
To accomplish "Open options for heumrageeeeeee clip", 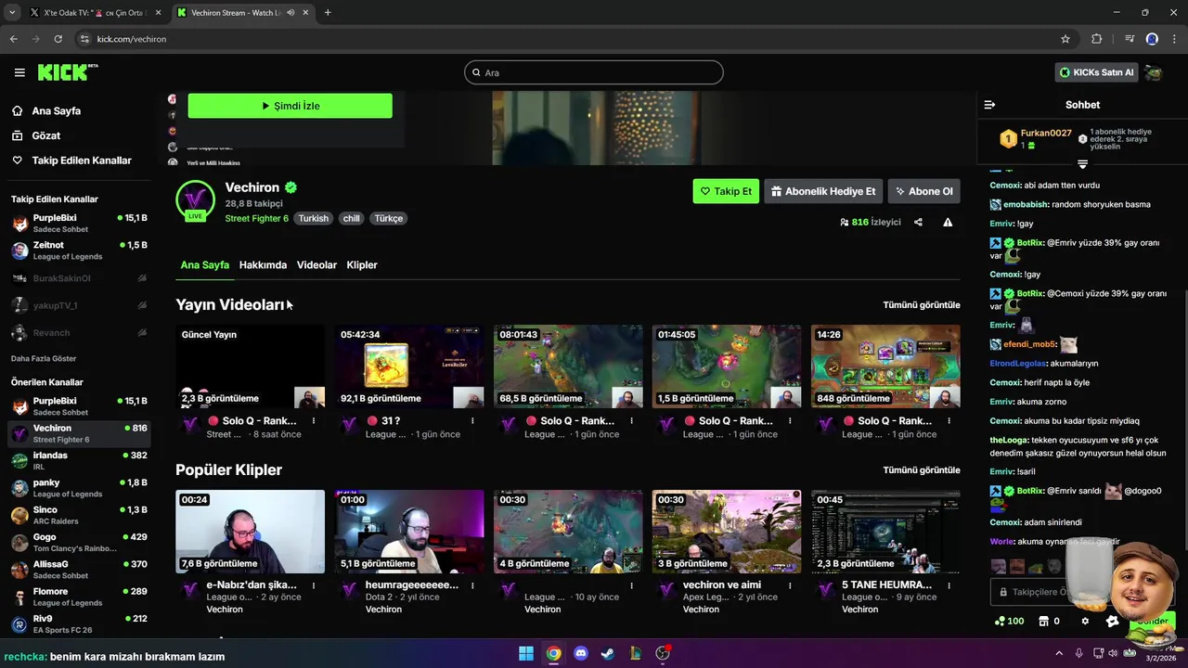I will click(x=472, y=585).
